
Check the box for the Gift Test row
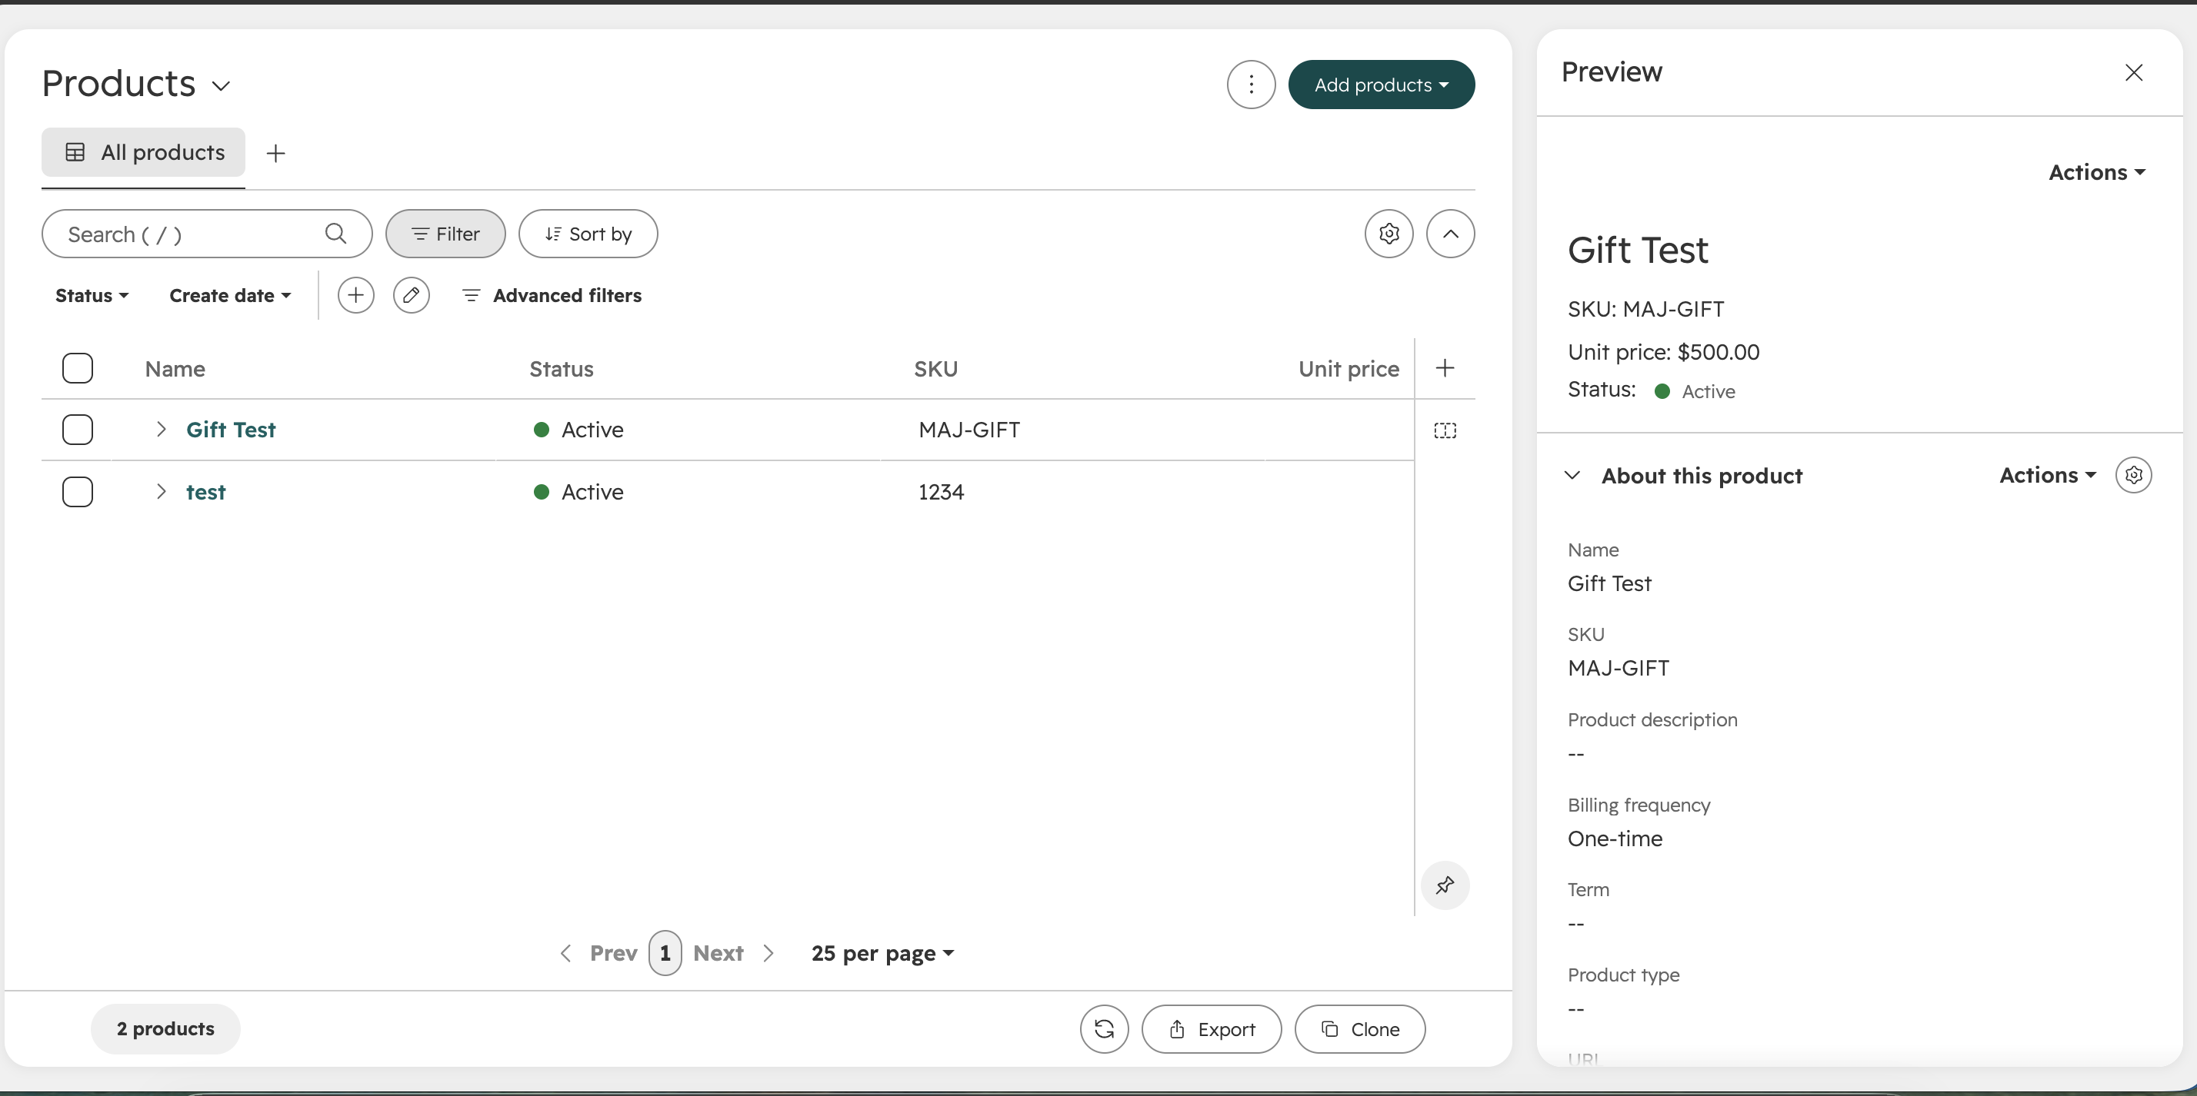point(78,430)
